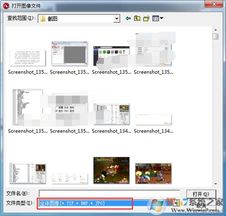The width and height of the screenshot is (226, 216).
Task: Open the view options dropdown arrow
Action: (x=161, y=18)
